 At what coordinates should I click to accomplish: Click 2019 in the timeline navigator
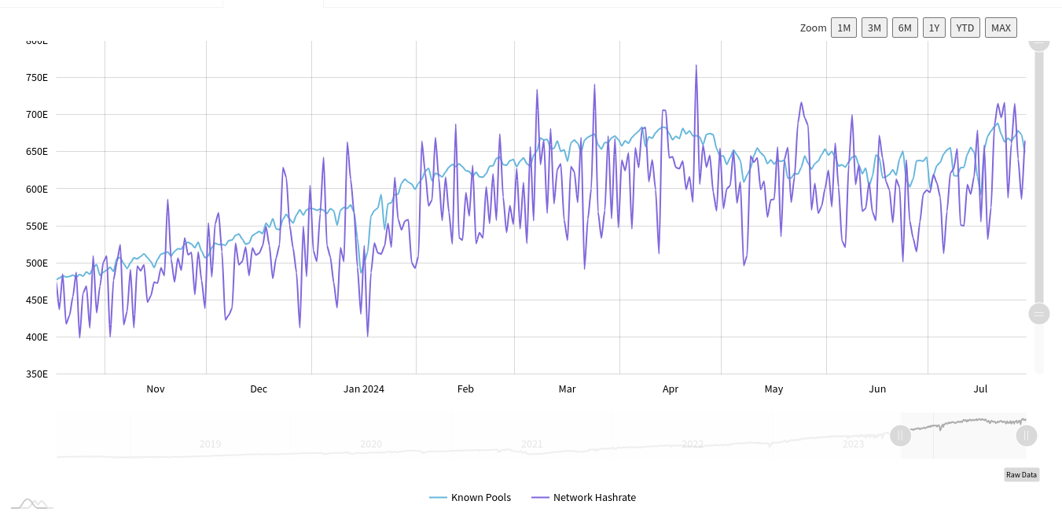point(210,444)
